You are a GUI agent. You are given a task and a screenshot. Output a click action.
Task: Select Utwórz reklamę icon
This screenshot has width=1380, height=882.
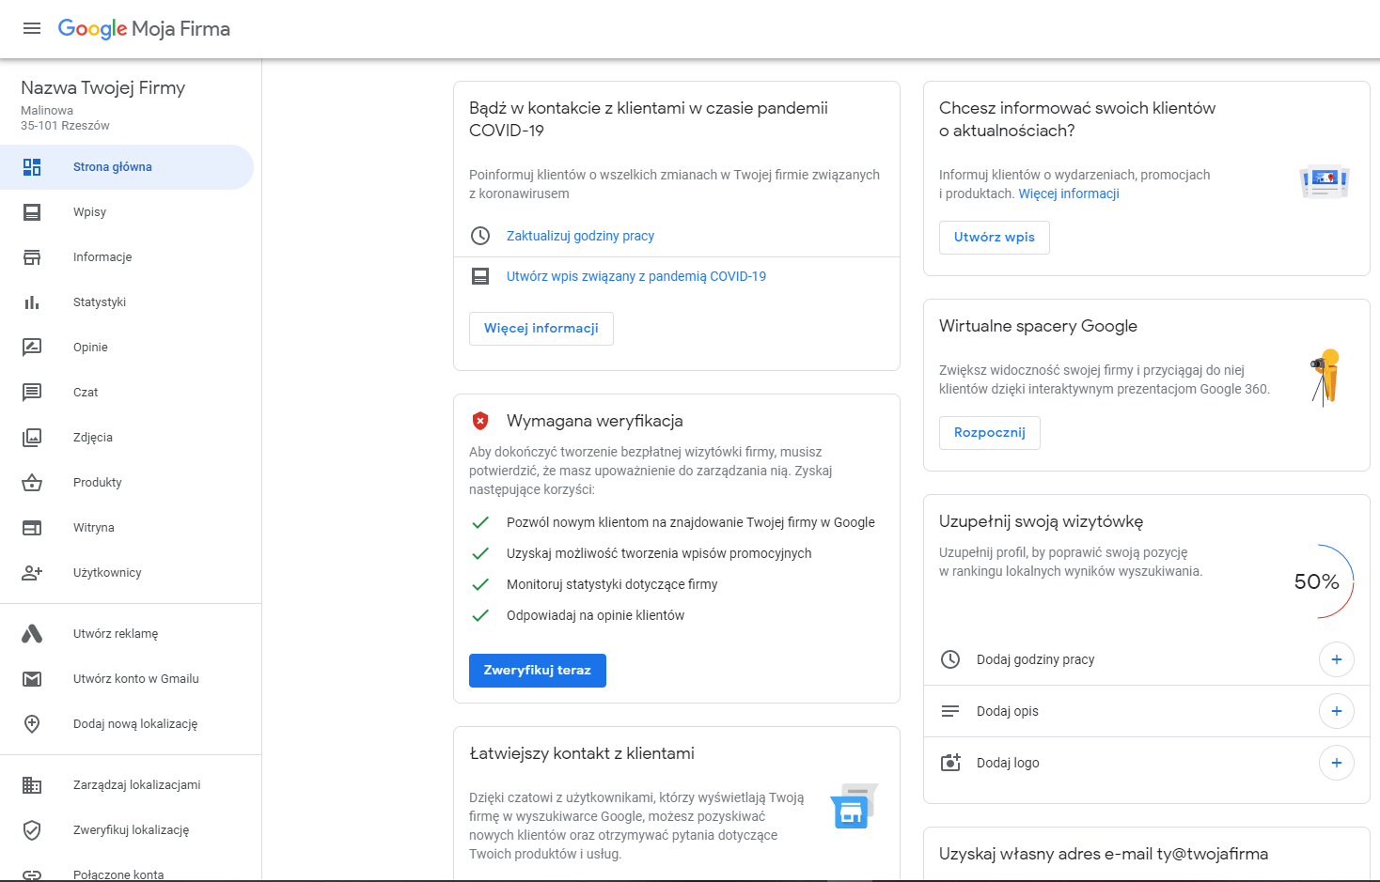click(x=32, y=633)
